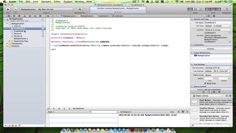Screen dimensions: 236x133
Task: Run the MyApplication project
Action: (8, 9)
